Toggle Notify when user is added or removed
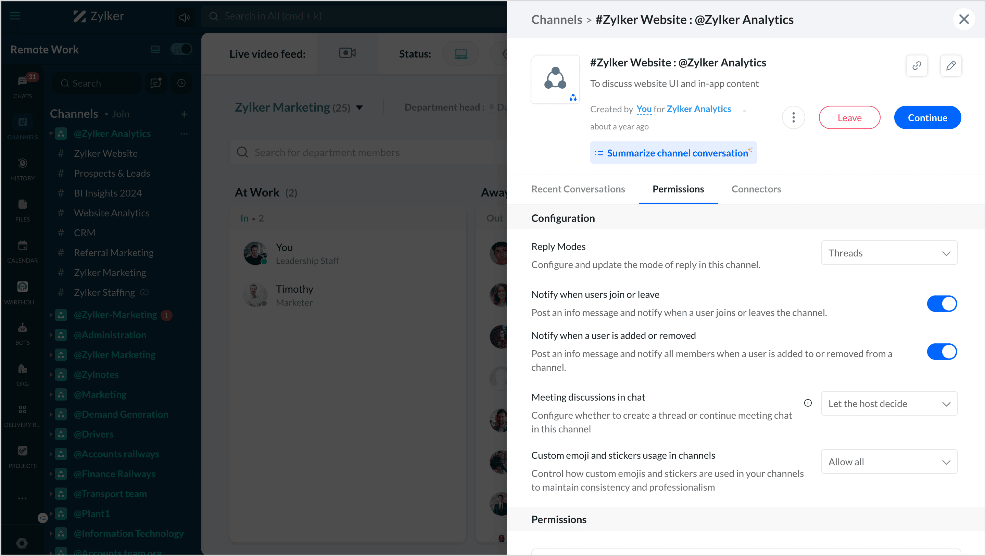 [x=941, y=352]
